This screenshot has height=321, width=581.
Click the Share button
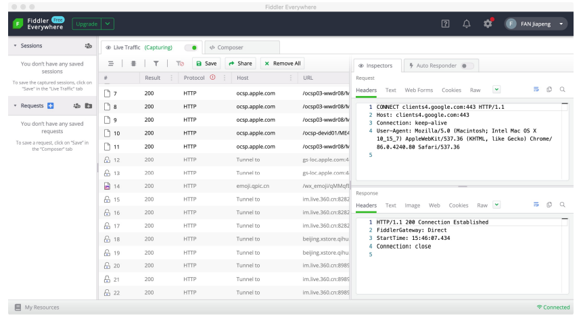click(x=241, y=64)
